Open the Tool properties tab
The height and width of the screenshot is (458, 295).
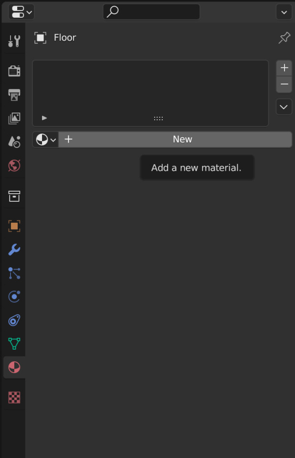[14, 41]
